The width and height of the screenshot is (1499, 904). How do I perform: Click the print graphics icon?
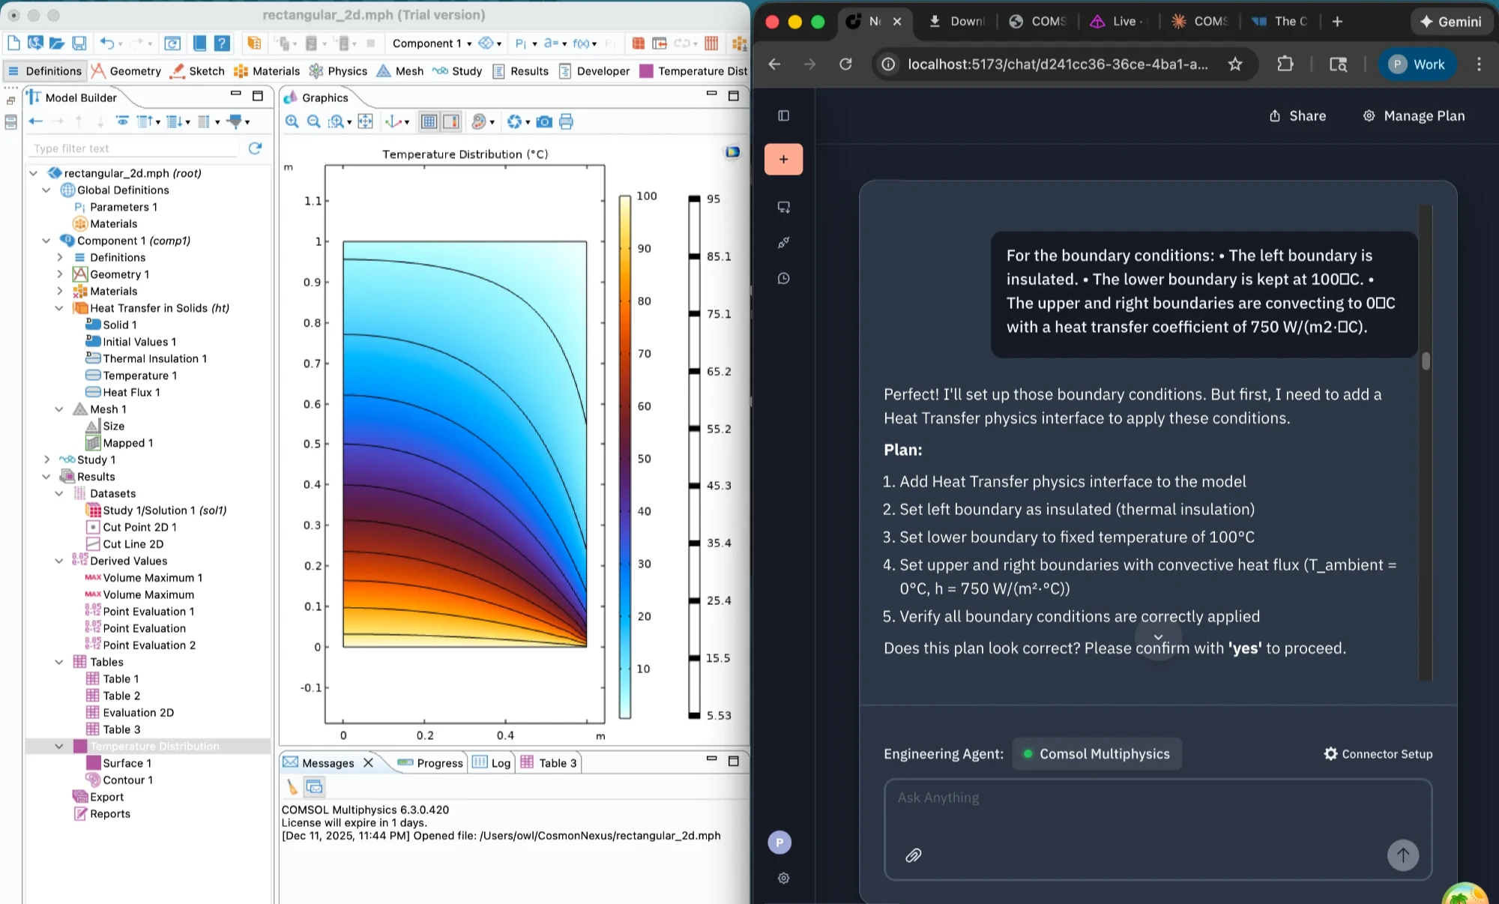(x=566, y=121)
